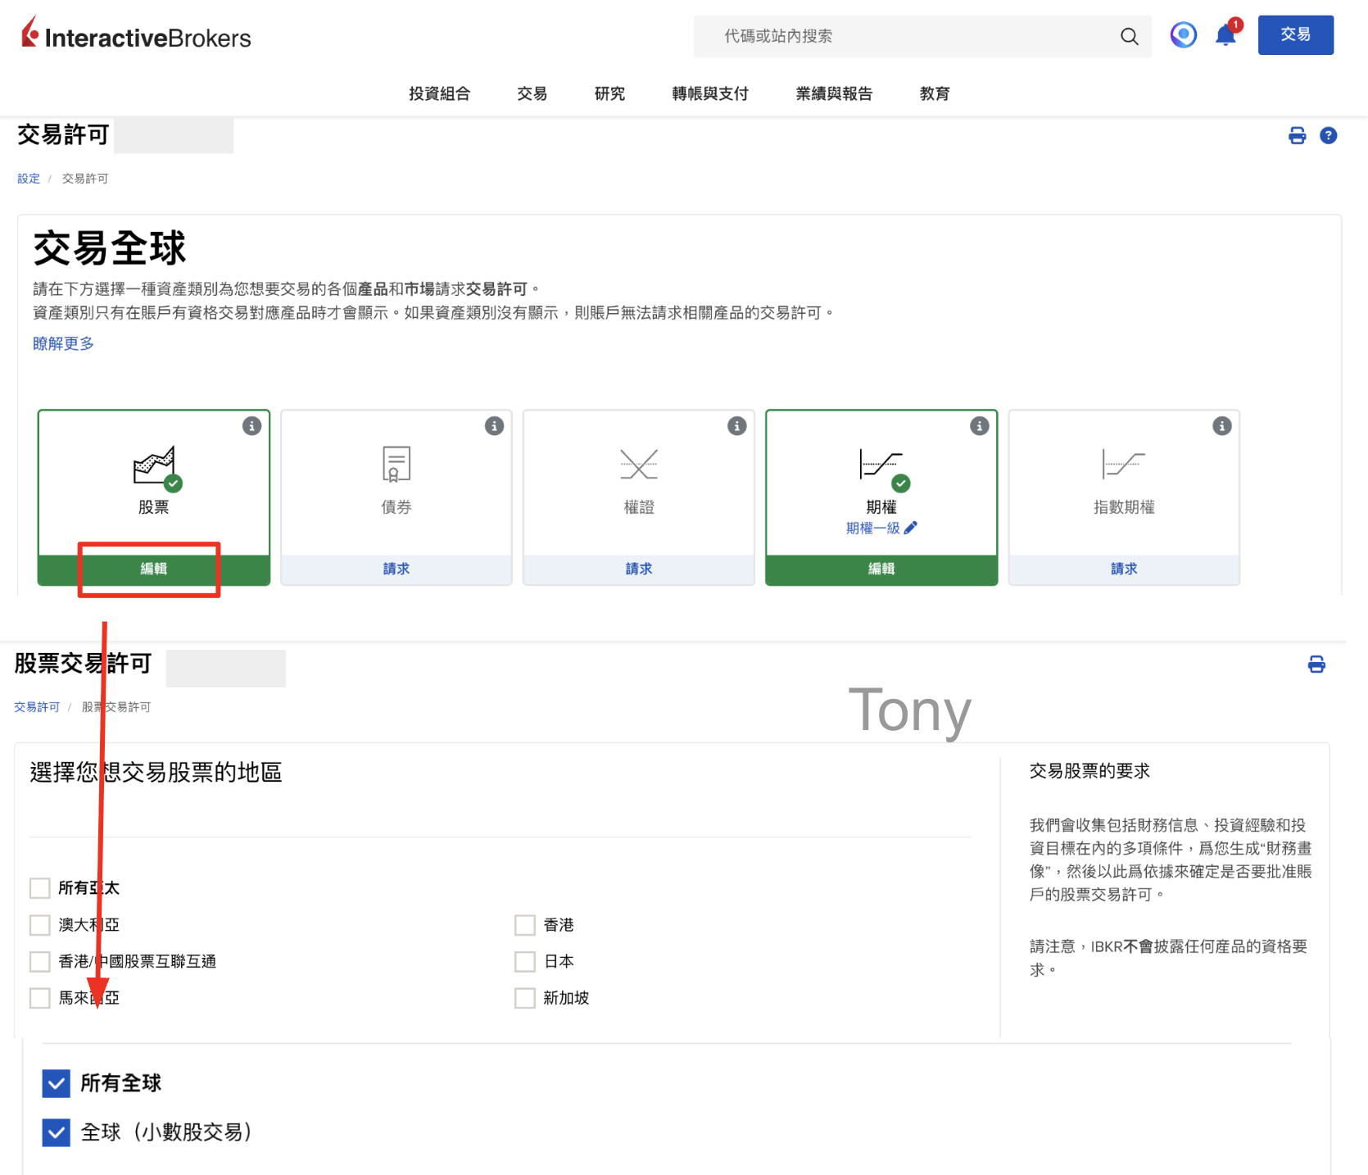Enable the 所有亞太 checkbox
1368x1175 pixels.
pyautogui.click(x=40, y=888)
